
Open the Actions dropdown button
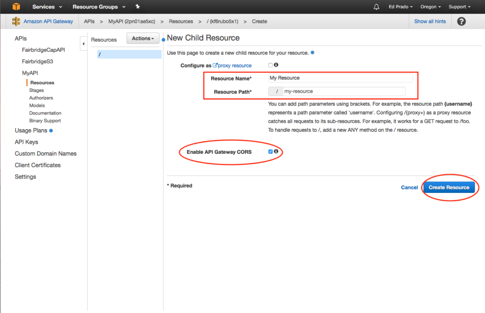coord(143,38)
